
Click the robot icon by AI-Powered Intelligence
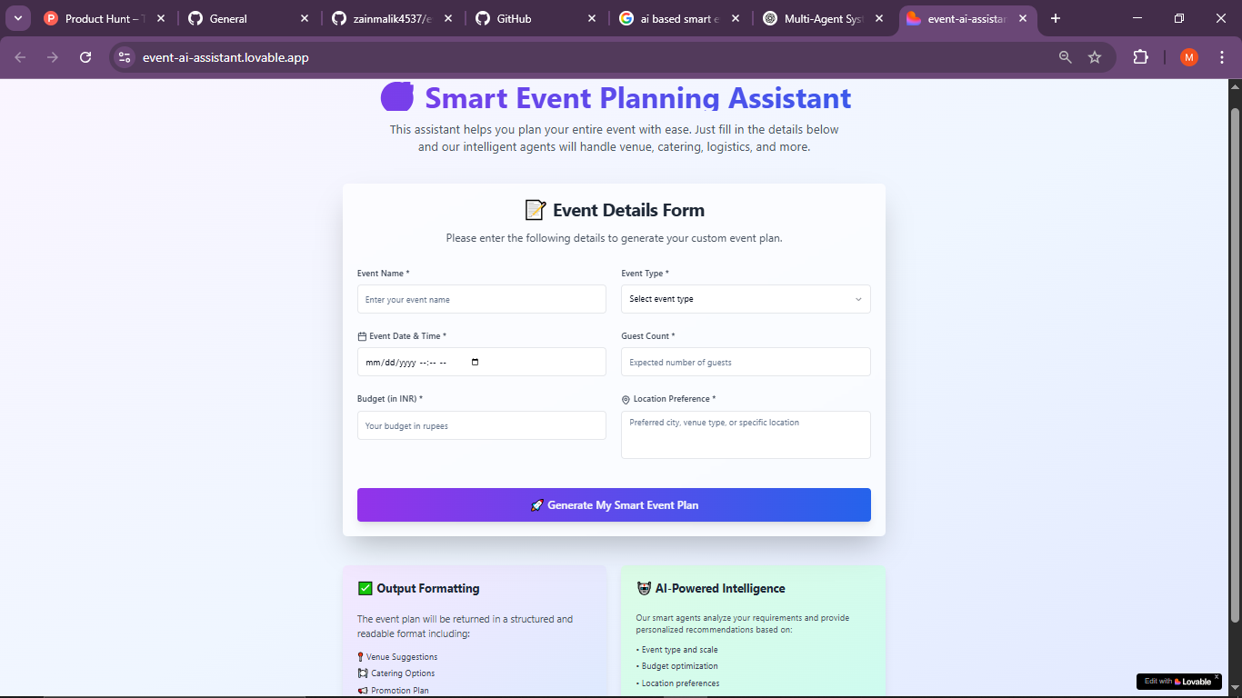pyautogui.click(x=644, y=588)
